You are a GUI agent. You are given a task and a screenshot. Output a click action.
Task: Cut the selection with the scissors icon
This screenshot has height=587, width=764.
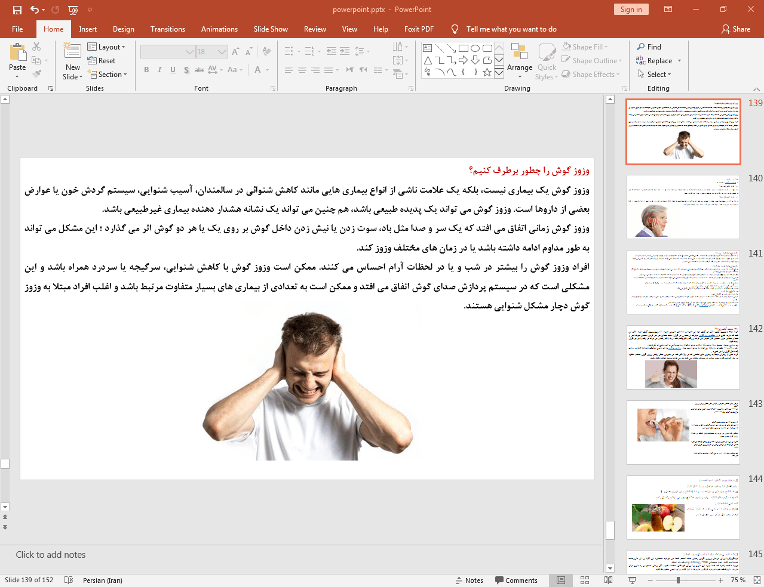tap(36, 47)
